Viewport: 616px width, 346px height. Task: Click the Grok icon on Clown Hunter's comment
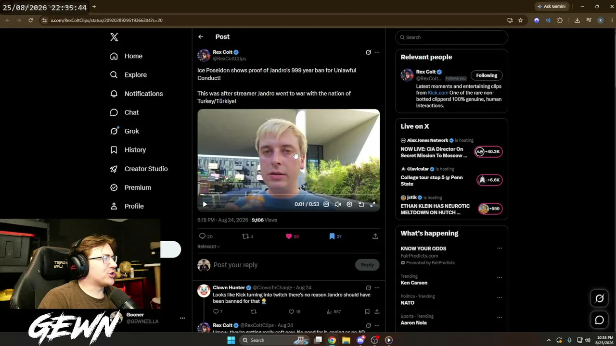coord(368,288)
